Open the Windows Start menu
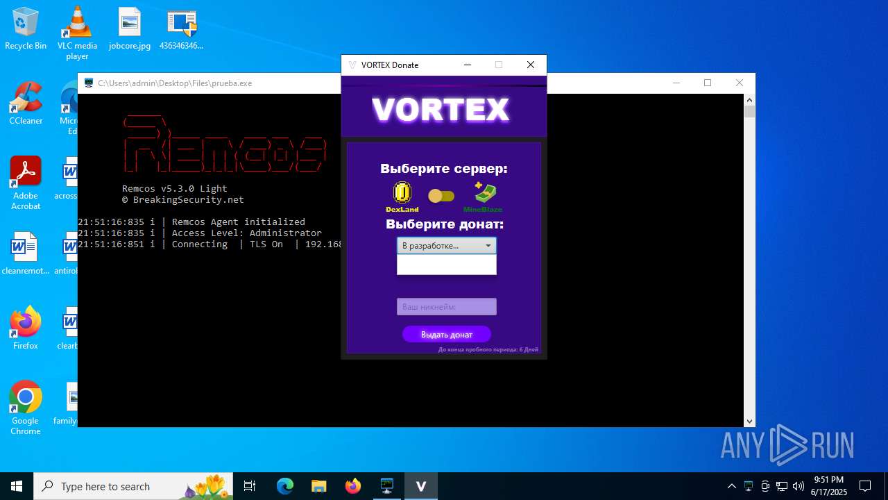The image size is (888, 500). tap(17, 486)
